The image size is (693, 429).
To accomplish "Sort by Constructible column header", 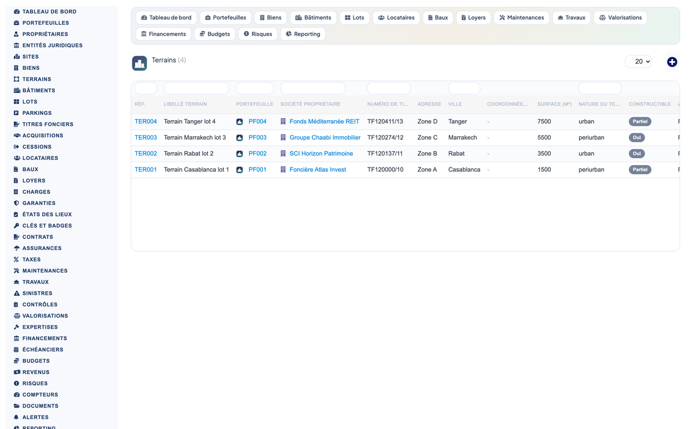I will (x=650, y=105).
